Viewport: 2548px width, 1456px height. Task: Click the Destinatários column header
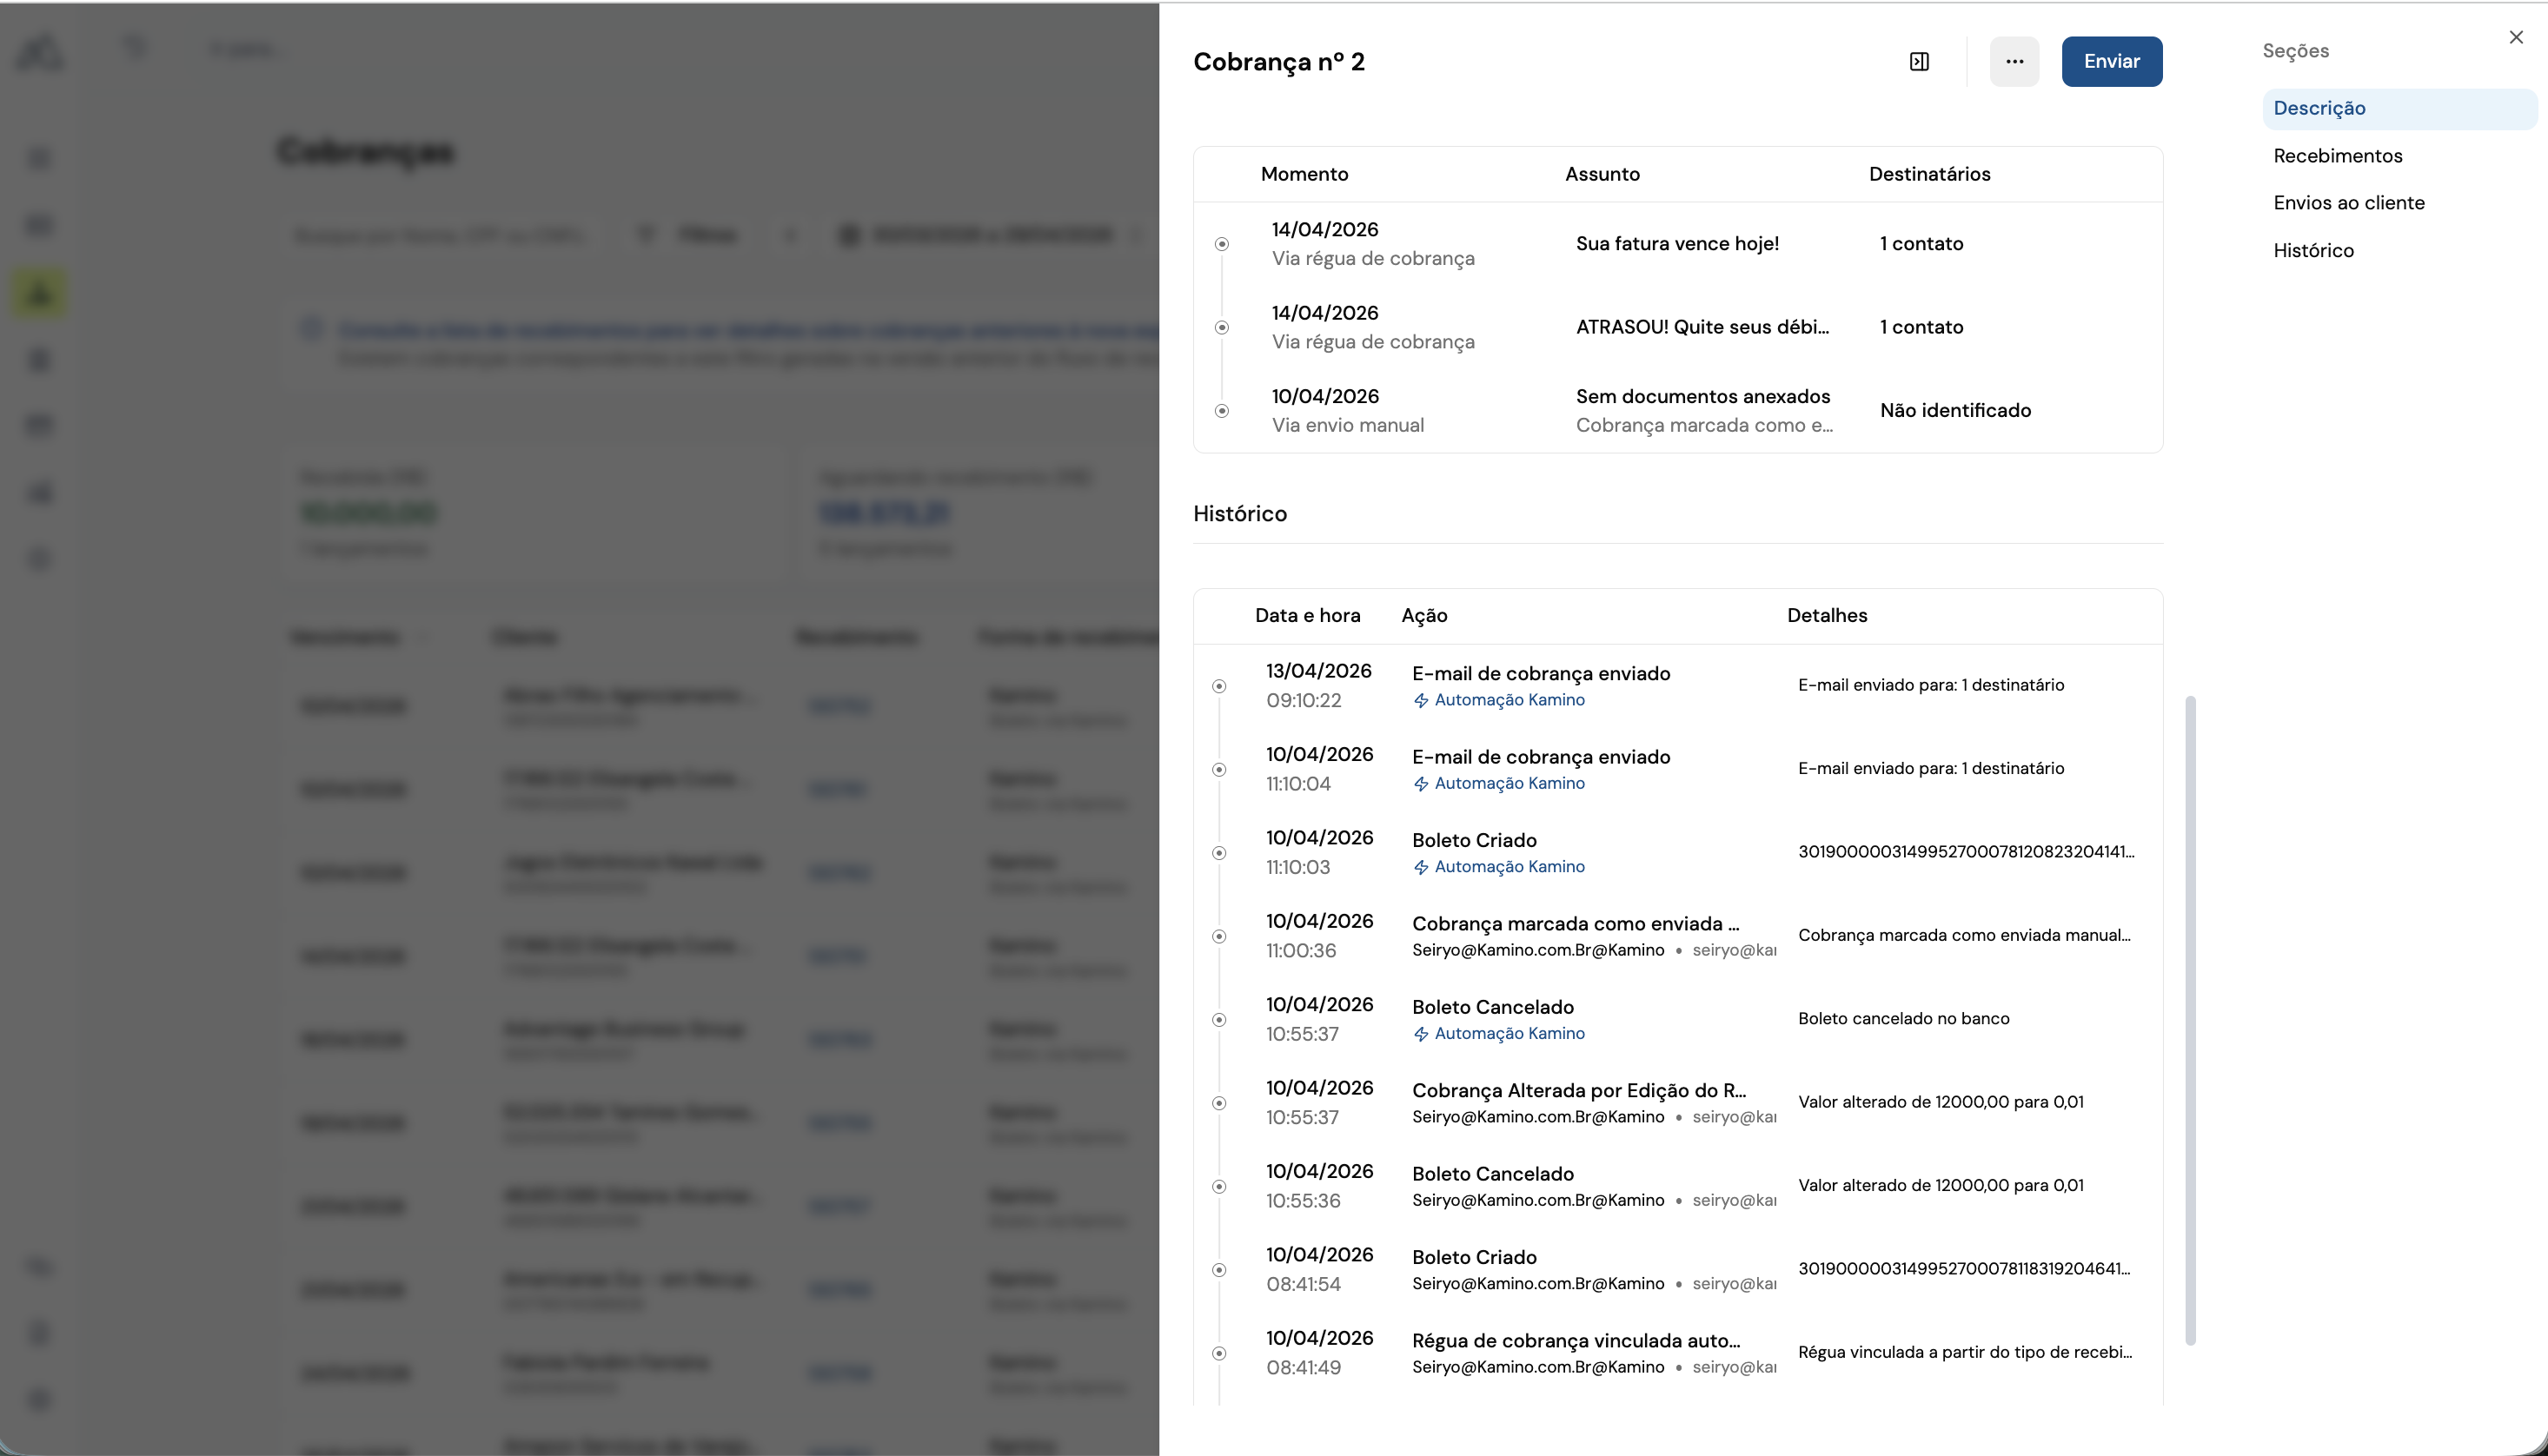pyautogui.click(x=1929, y=174)
